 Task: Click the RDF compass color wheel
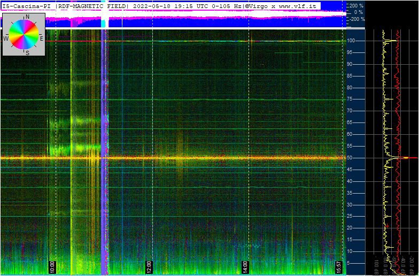[x=24, y=34]
